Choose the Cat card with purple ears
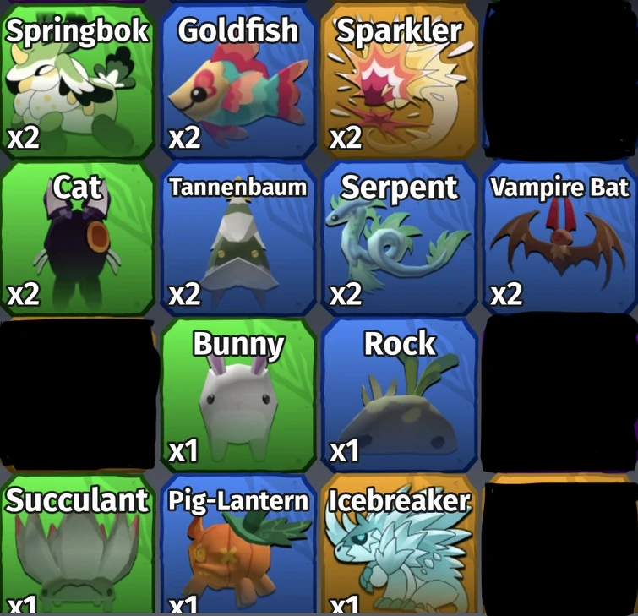Image resolution: width=638 pixels, height=616 pixels. click(77, 238)
